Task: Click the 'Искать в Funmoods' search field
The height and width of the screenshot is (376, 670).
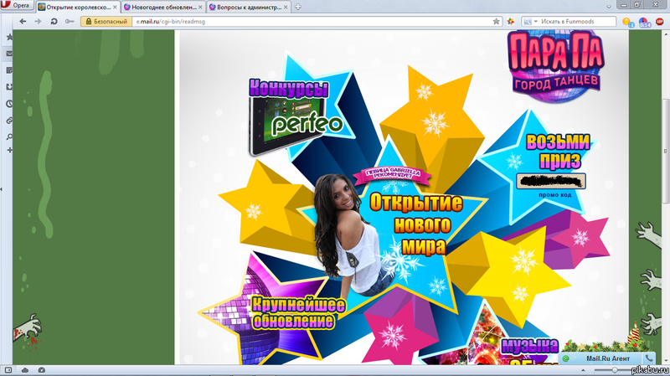Action: (x=577, y=22)
